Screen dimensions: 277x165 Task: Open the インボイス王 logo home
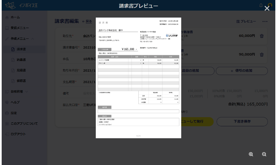(21, 5)
